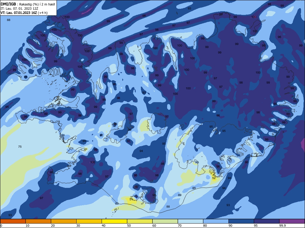Click the 'VT: Lau. 07.01.2023 16Z (+4 h)' line

pyautogui.click(x=24, y=13)
